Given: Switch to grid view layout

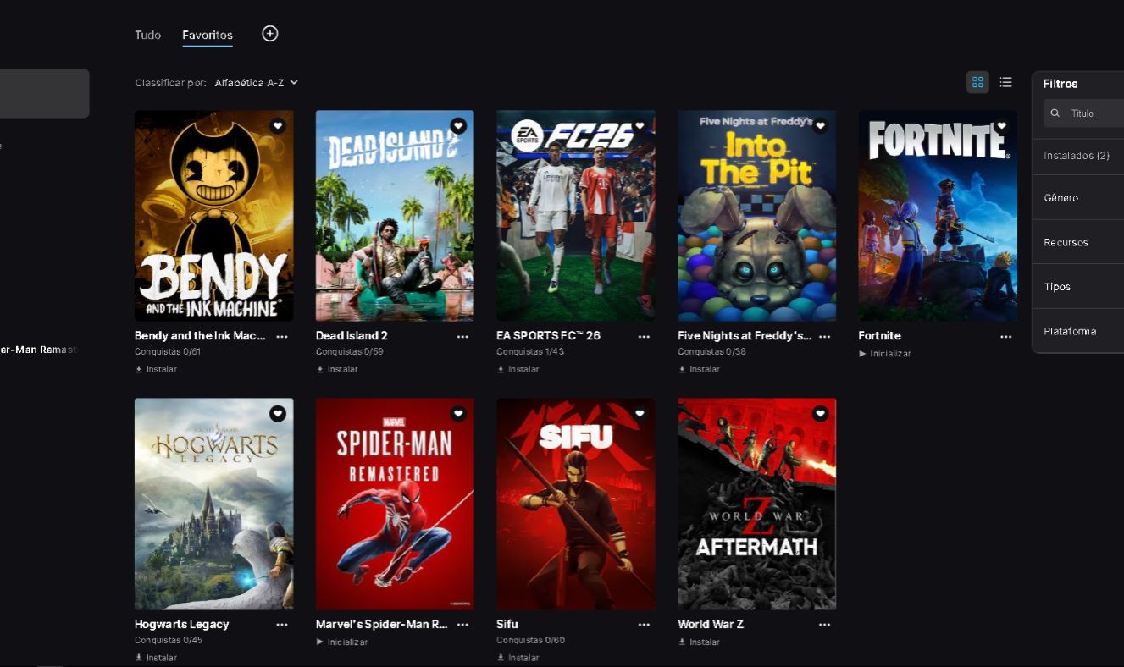Looking at the screenshot, I should [977, 82].
